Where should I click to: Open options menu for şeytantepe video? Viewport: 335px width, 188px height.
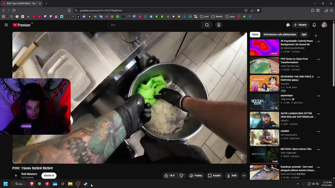(319, 96)
